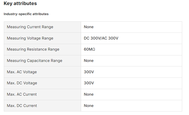The height and width of the screenshot is (115, 189).
Task: Click 'AC 300V' in the voltage range value
Action: point(110,38)
